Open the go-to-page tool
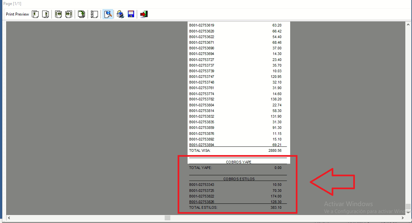 coord(81,14)
